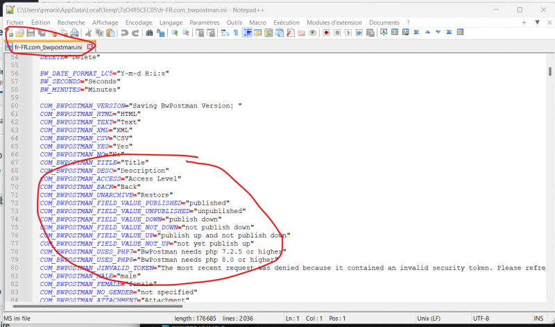Close the fr-FR.com_bwpostman.ini tab
Viewport: 555px width, 327px height.
pyautogui.click(x=90, y=47)
